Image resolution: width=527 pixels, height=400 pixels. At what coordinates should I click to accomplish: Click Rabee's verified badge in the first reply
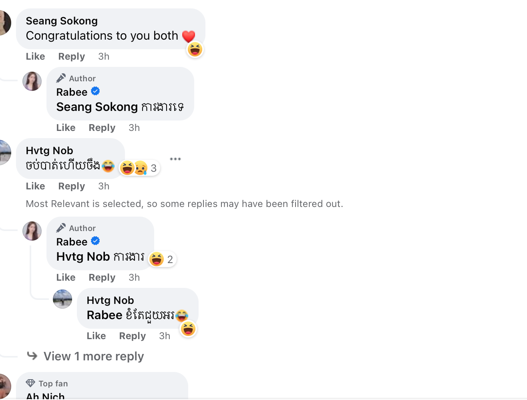pos(95,92)
